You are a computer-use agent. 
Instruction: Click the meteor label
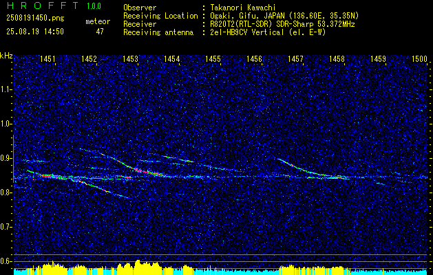[x=98, y=21]
